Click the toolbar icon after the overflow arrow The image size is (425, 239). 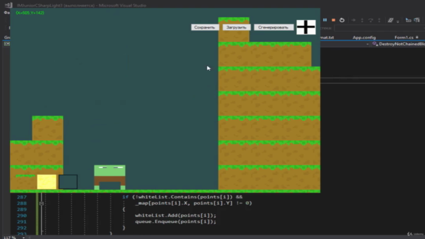click(408, 20)
